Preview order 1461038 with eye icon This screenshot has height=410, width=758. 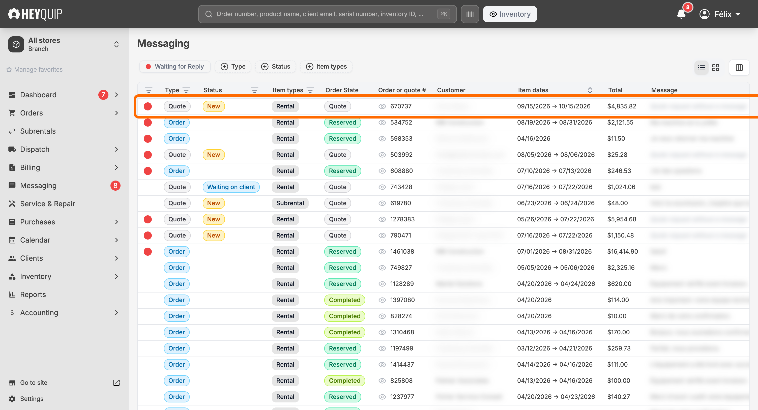[382, 251]
